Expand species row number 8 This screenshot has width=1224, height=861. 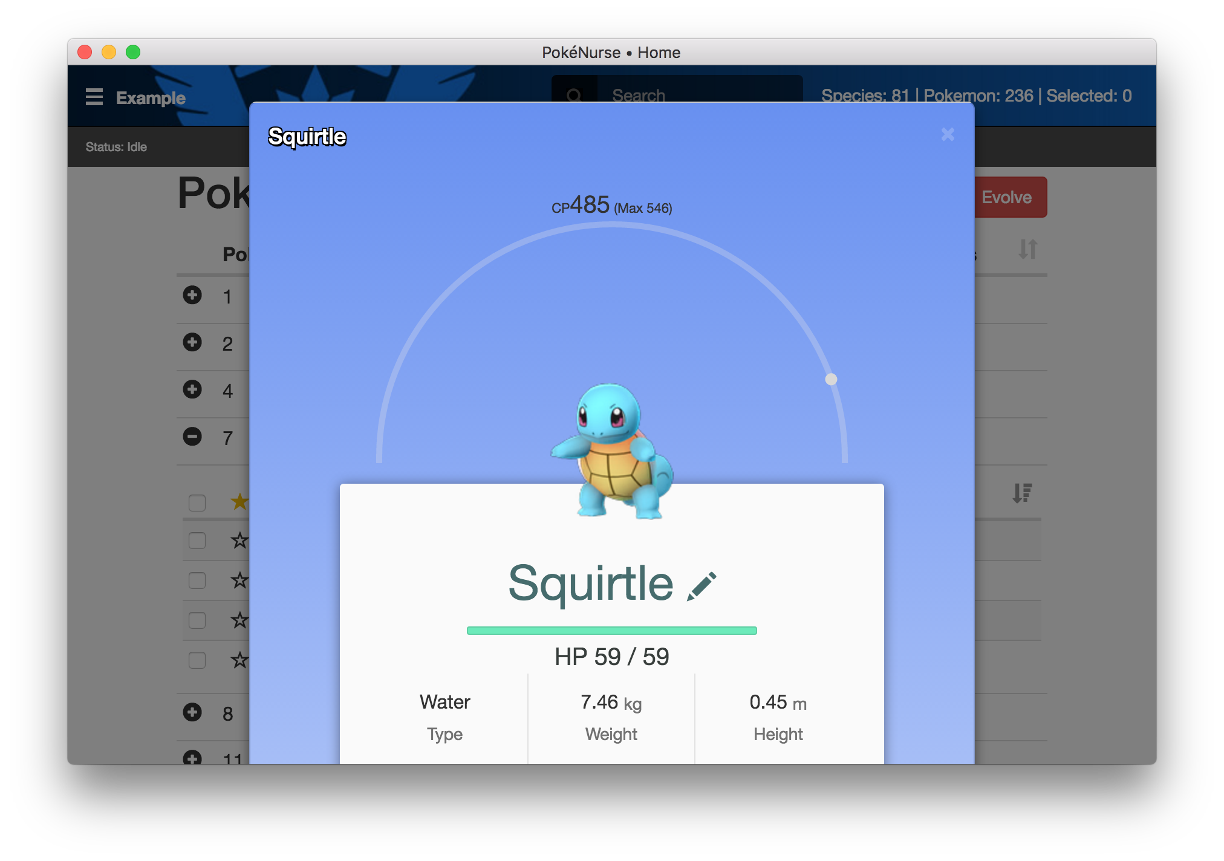point(192,712)
